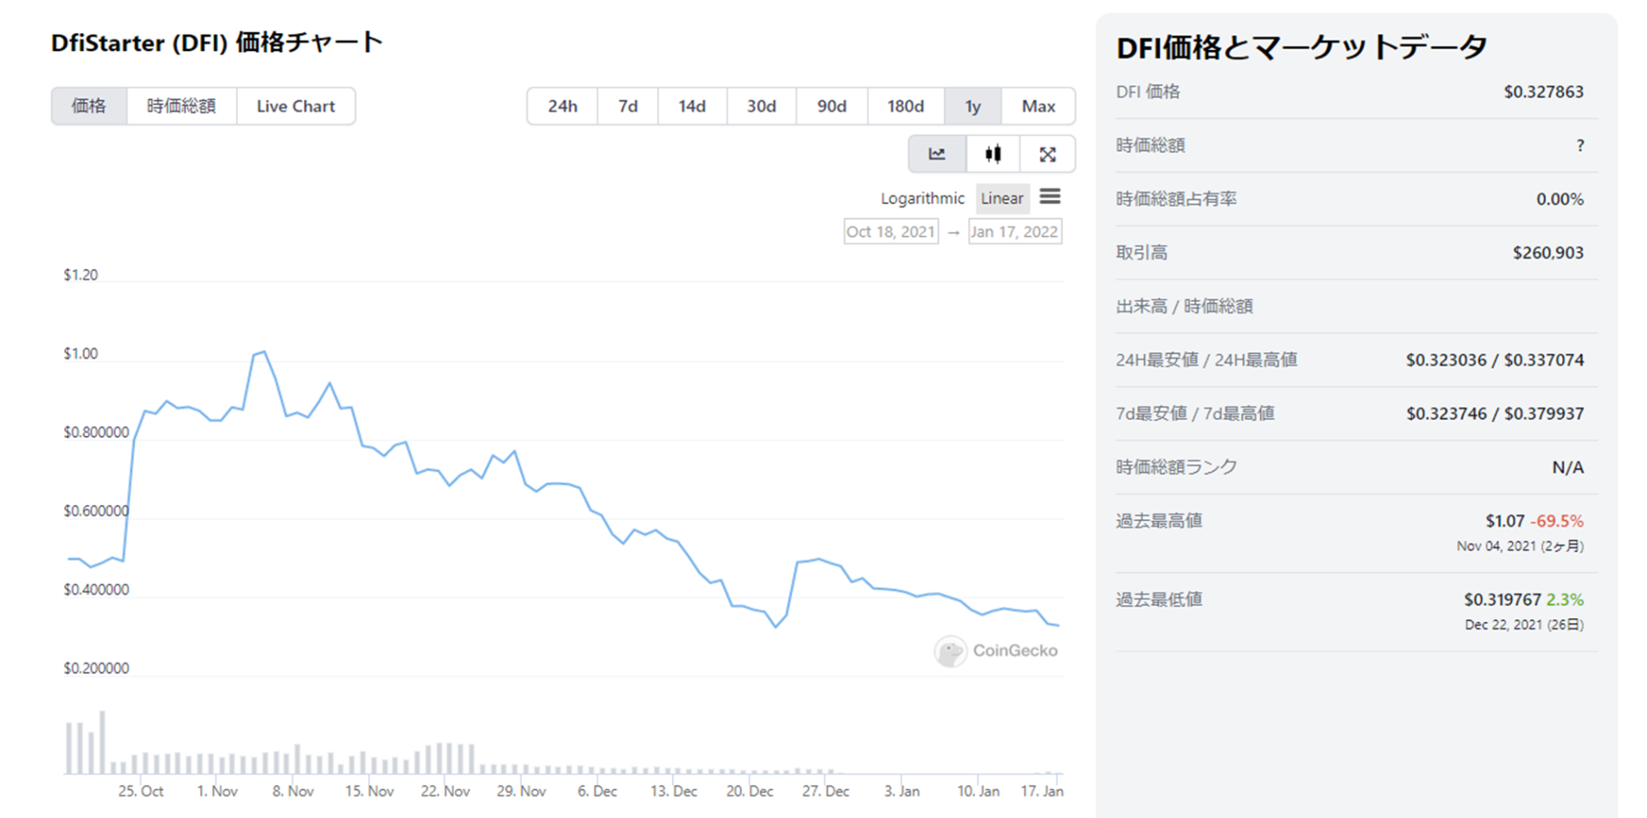
Task: Click the market cap question mark
Action: coord(1579,146)
